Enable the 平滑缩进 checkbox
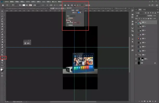 tap(67, 25)
